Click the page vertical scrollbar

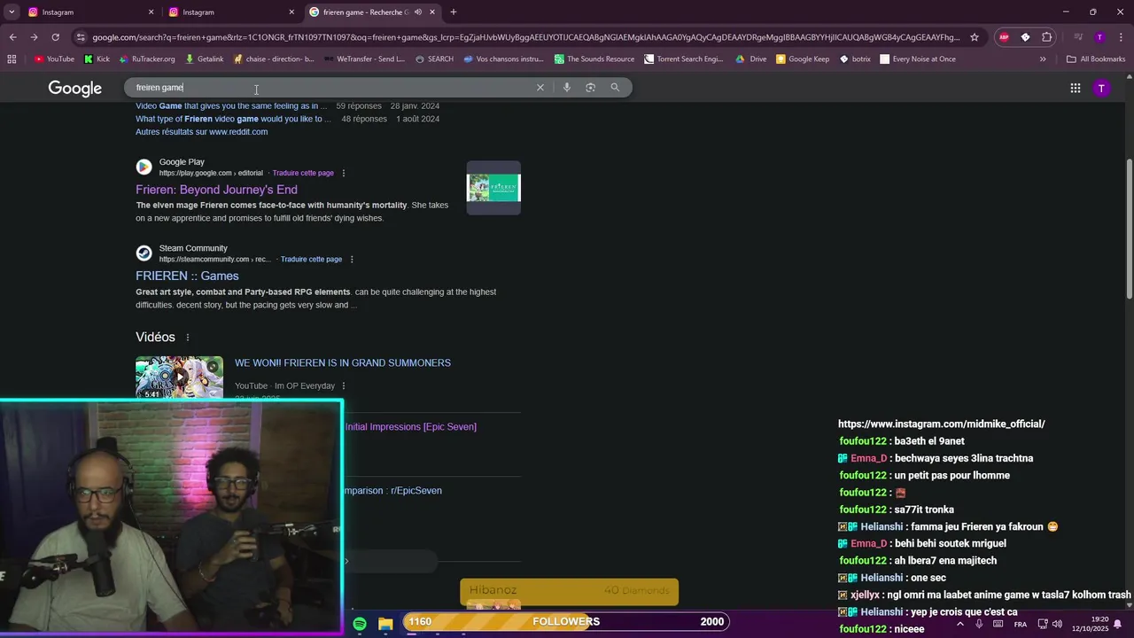pos(1129,229)
